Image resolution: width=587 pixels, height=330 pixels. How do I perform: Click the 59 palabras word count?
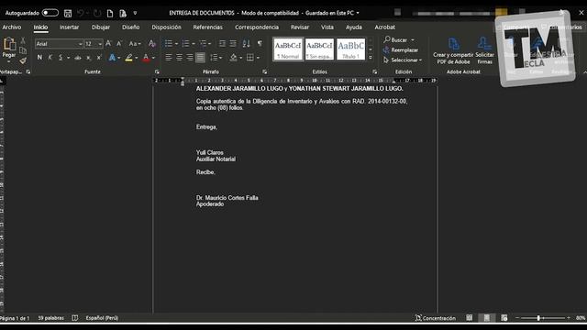pyautogui.click(x=51, y=318)
